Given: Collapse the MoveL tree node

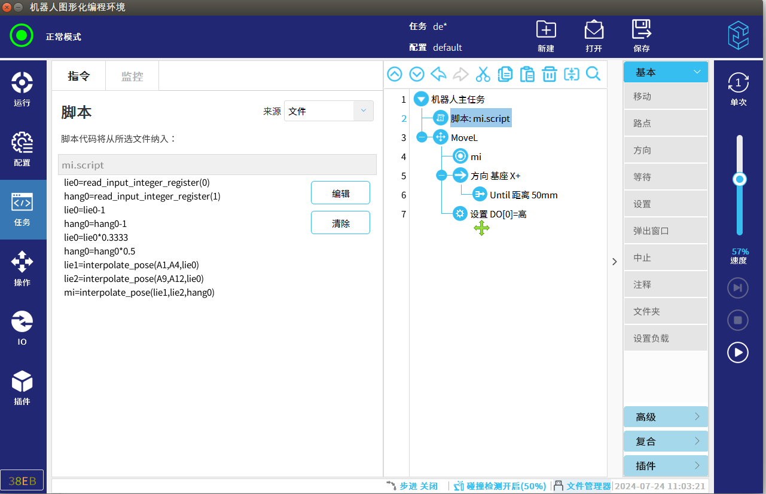Looking at the screenshot, I should point(422,137).
